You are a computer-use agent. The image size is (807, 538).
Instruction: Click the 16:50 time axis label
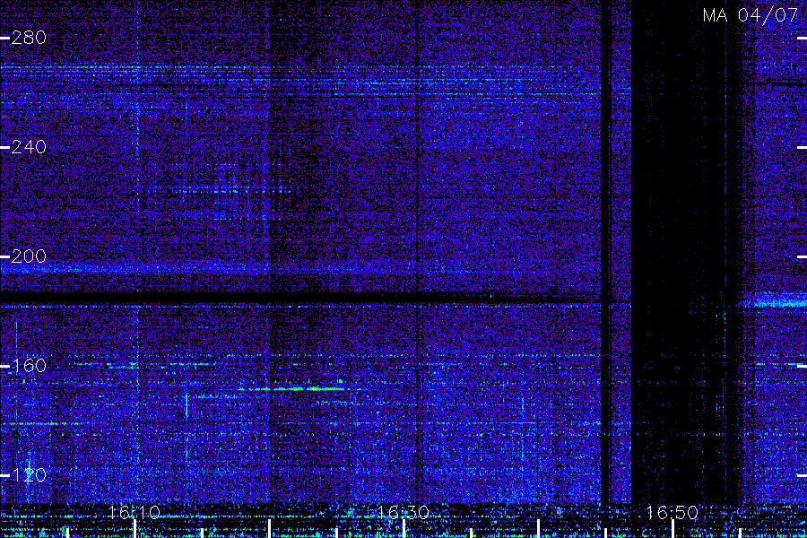tap(672, 512)
